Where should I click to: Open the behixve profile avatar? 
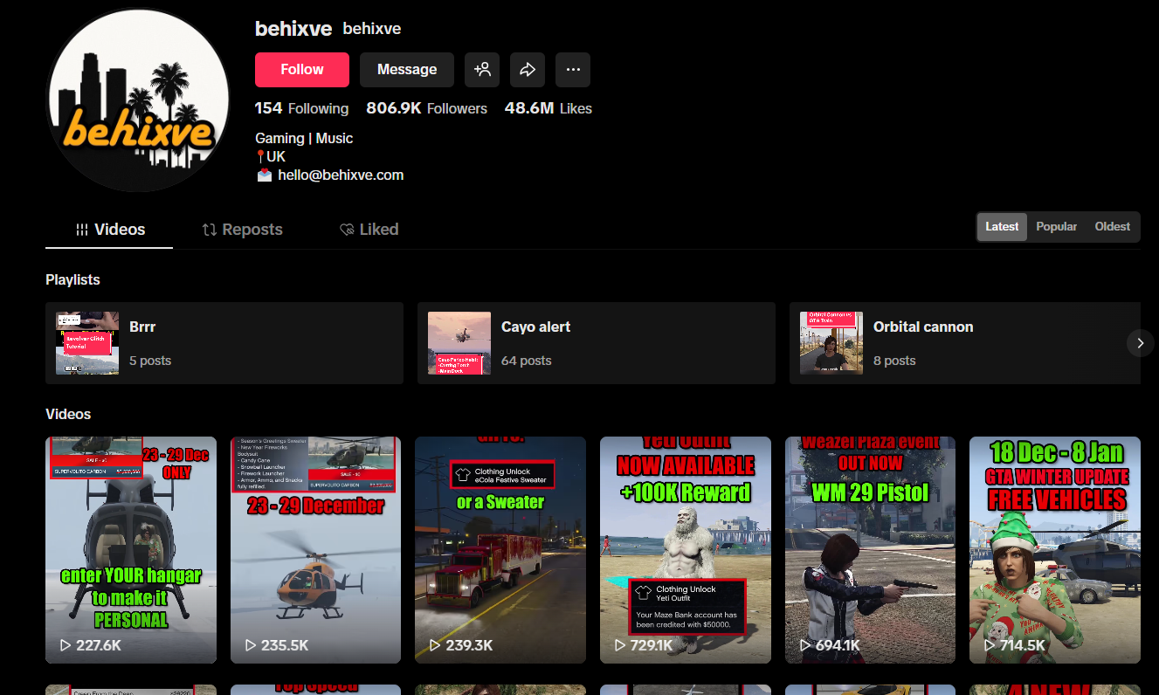137,100
